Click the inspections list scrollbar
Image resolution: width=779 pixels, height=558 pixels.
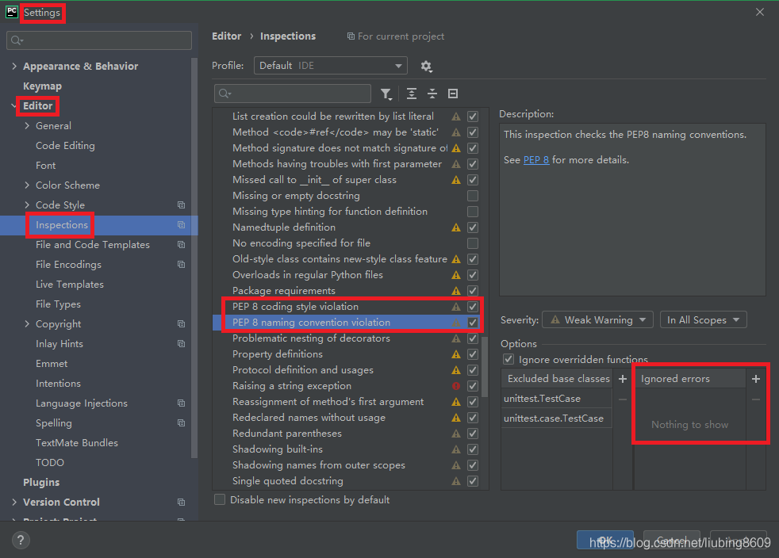[x=485, y=367]
